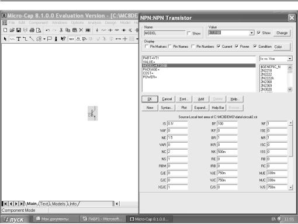
Task: Click the Font button
Action: click(x=184, y=99)
